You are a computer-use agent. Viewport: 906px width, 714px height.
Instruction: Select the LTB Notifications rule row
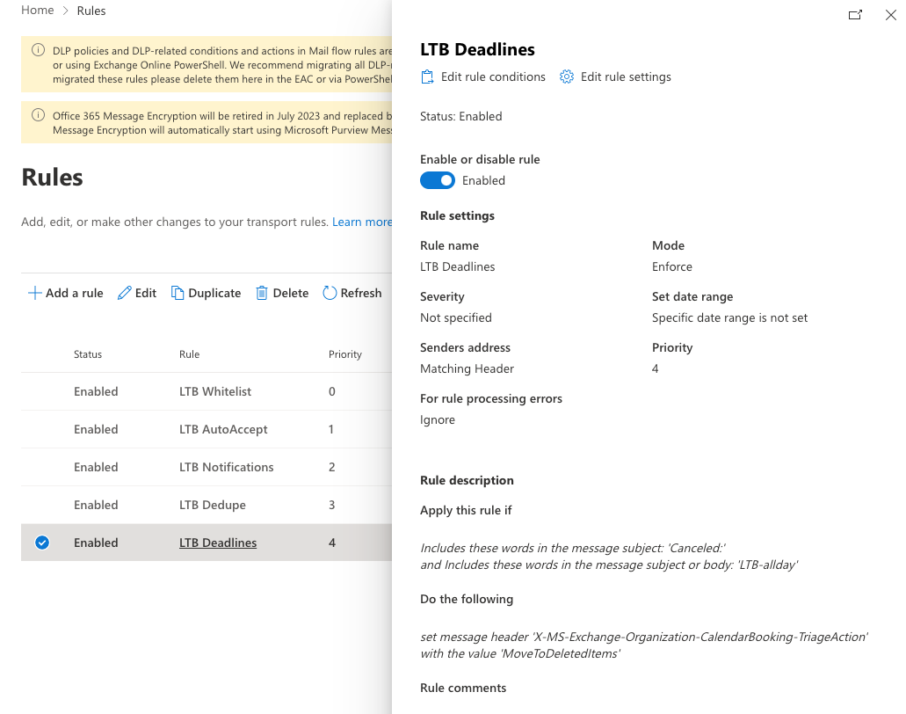[x=207, y=467]
